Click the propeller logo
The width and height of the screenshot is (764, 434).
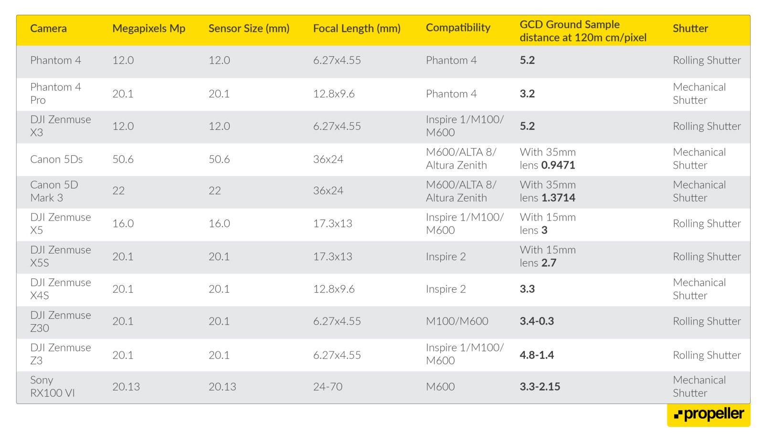click(709, 414)
